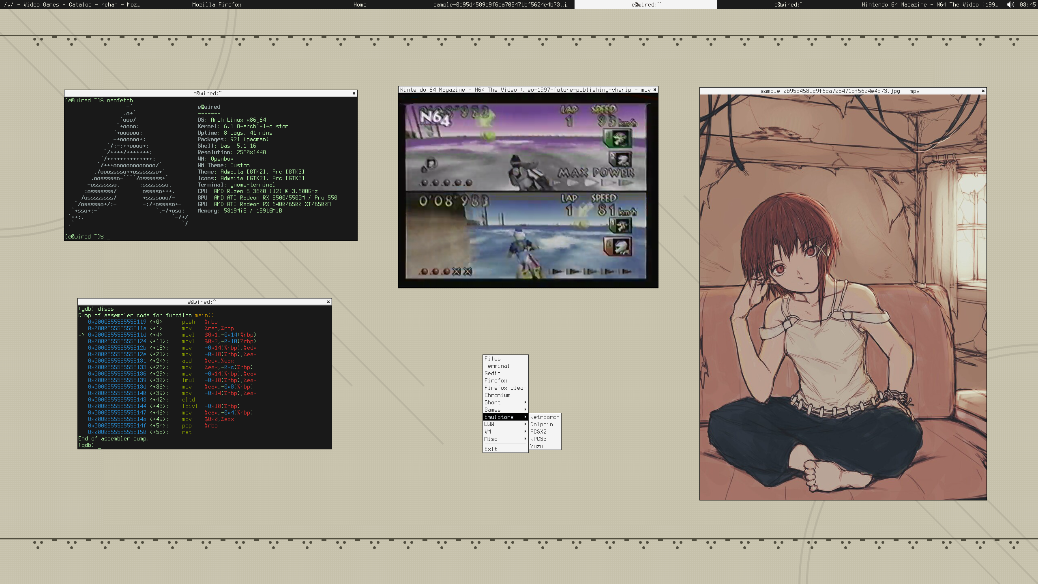Close the sample jpg mpv window
Image resolution: width=1038 pixels, height=584 pixels.
983,91
